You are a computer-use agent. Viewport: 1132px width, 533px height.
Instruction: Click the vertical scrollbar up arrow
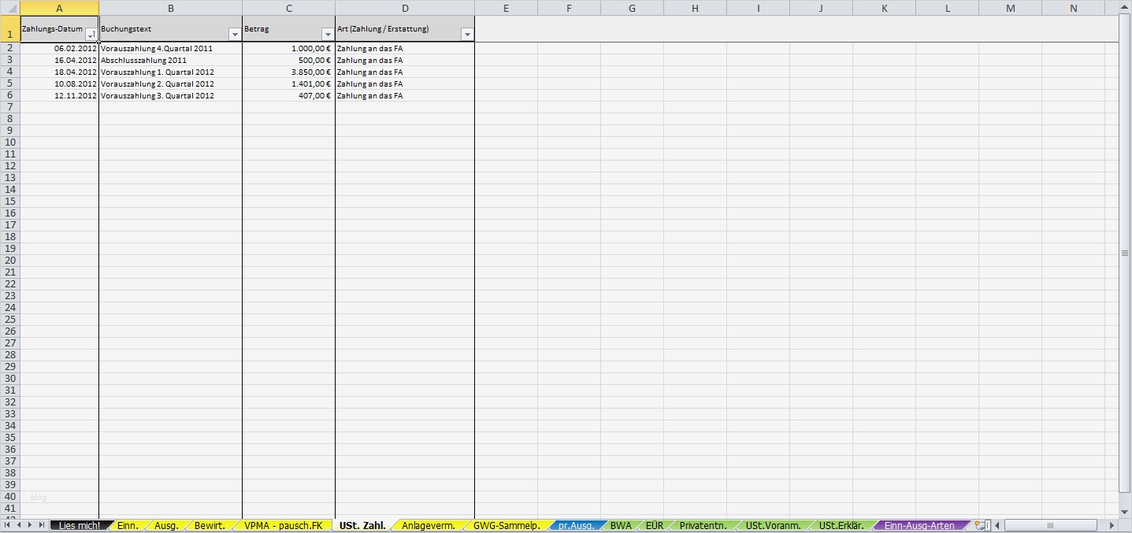1125,6
